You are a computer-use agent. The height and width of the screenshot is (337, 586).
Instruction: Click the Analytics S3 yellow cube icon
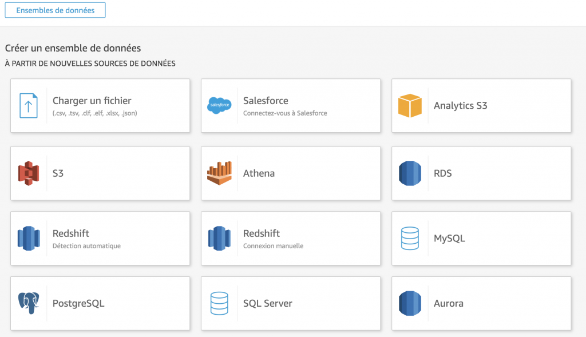pyautogui.click(x=410, y=106)
